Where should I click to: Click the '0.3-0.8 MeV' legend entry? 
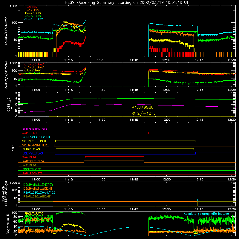[x=34, y=67]
